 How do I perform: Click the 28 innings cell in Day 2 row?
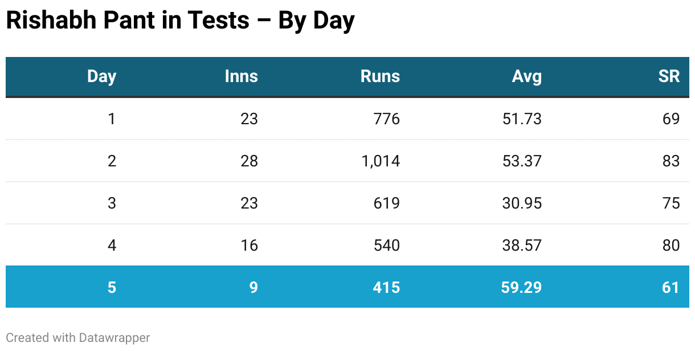(x=249, y=161)
